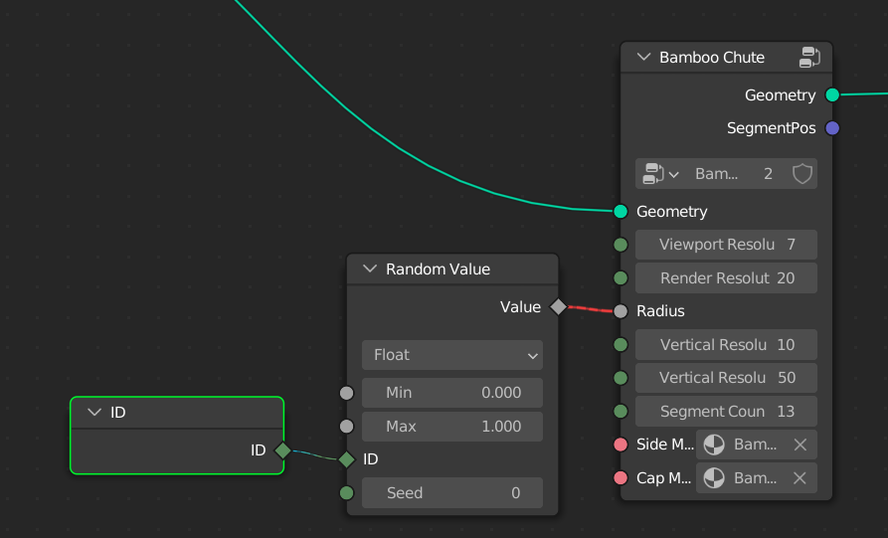The width and height of the screenshot is (888, 538).
Task: Click the Viewport Resolution field
Action: coord(726,245)
